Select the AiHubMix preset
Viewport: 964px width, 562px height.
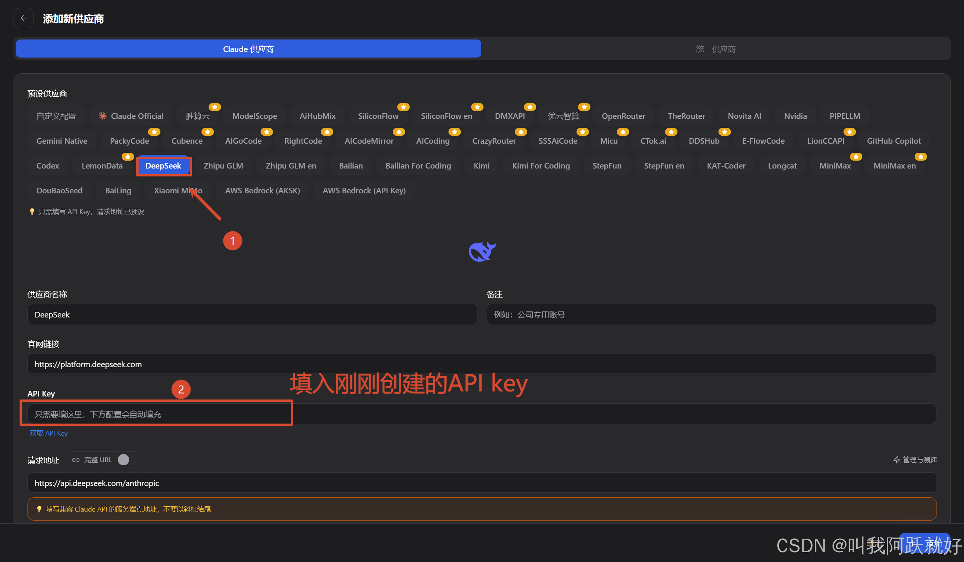click(317, 116)
